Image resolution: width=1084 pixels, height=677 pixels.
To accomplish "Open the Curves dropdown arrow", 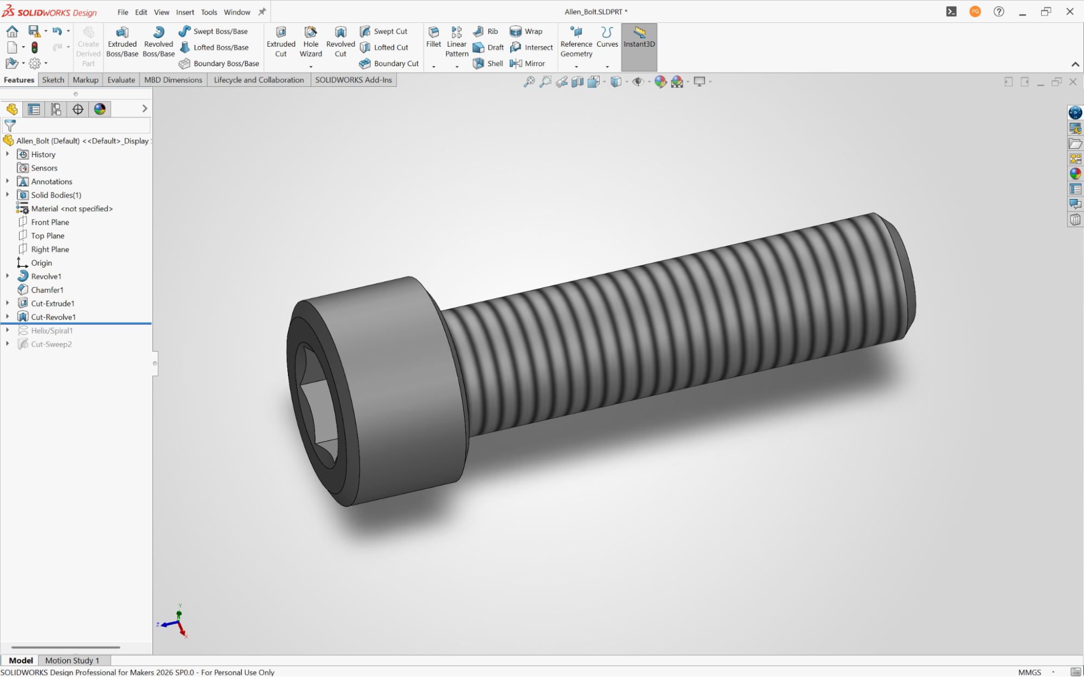I will point(607,67).
